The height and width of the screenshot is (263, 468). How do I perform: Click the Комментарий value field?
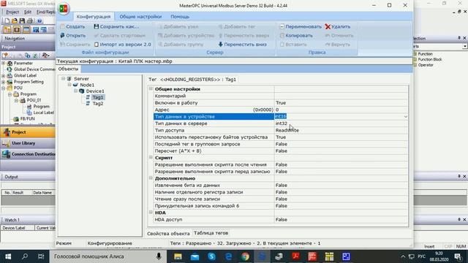(341, 96)
